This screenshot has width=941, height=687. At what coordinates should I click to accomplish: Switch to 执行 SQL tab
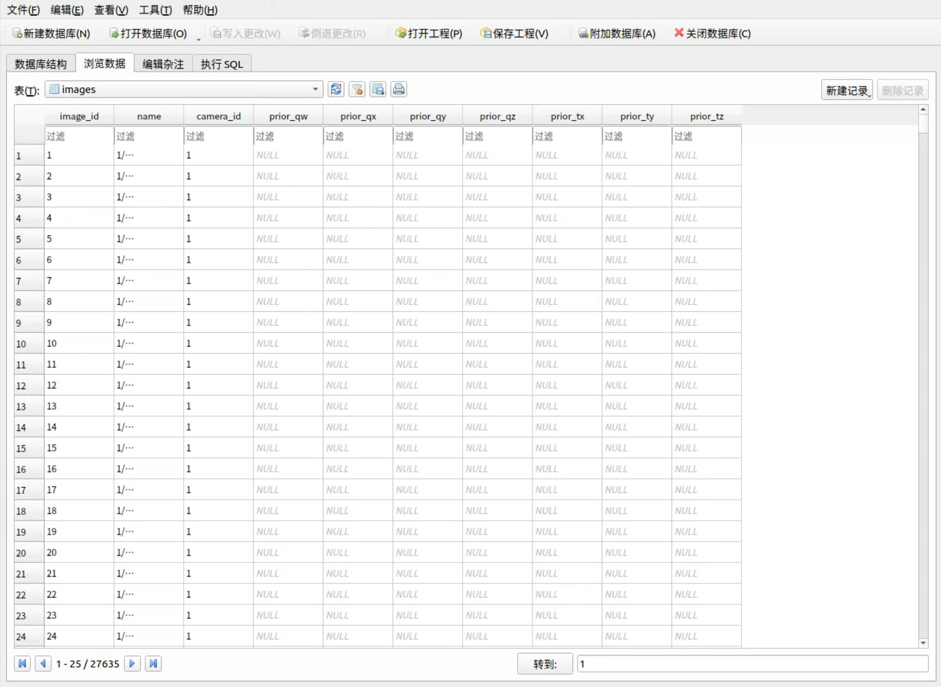(222, 64)
